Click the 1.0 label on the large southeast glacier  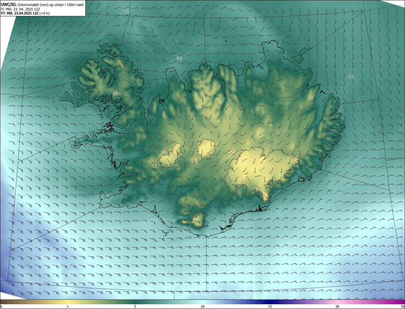click(x=241, y=160)
